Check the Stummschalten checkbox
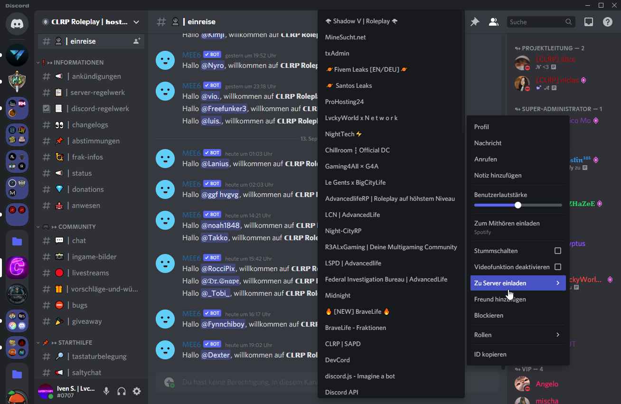This screenshot has height=404, width=621. tap(558, 251)
